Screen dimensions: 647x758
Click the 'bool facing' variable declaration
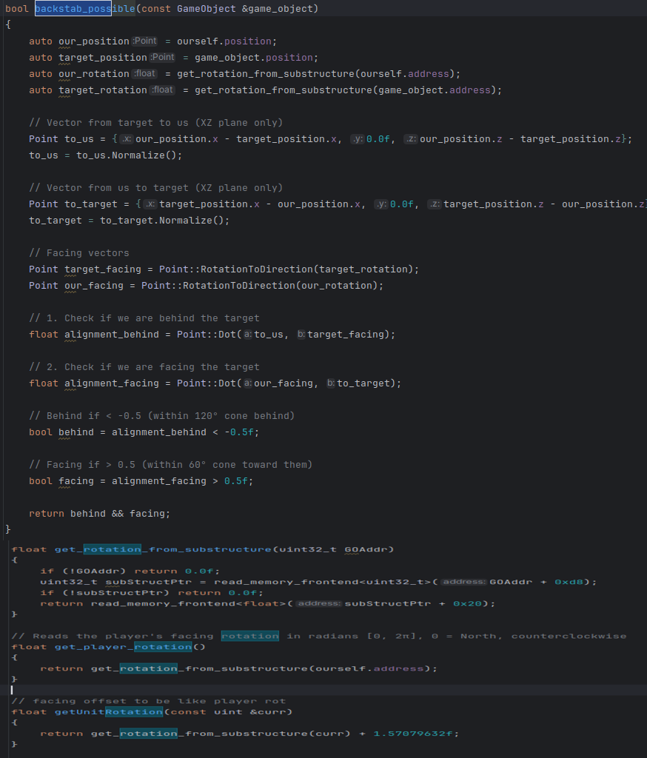61,481
